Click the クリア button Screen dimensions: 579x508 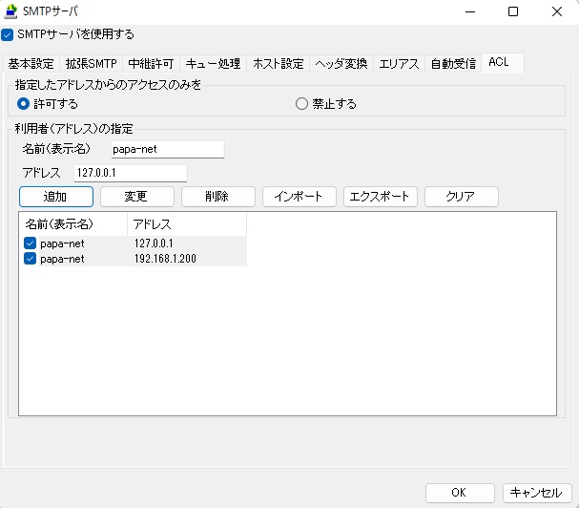click(462, 197)
